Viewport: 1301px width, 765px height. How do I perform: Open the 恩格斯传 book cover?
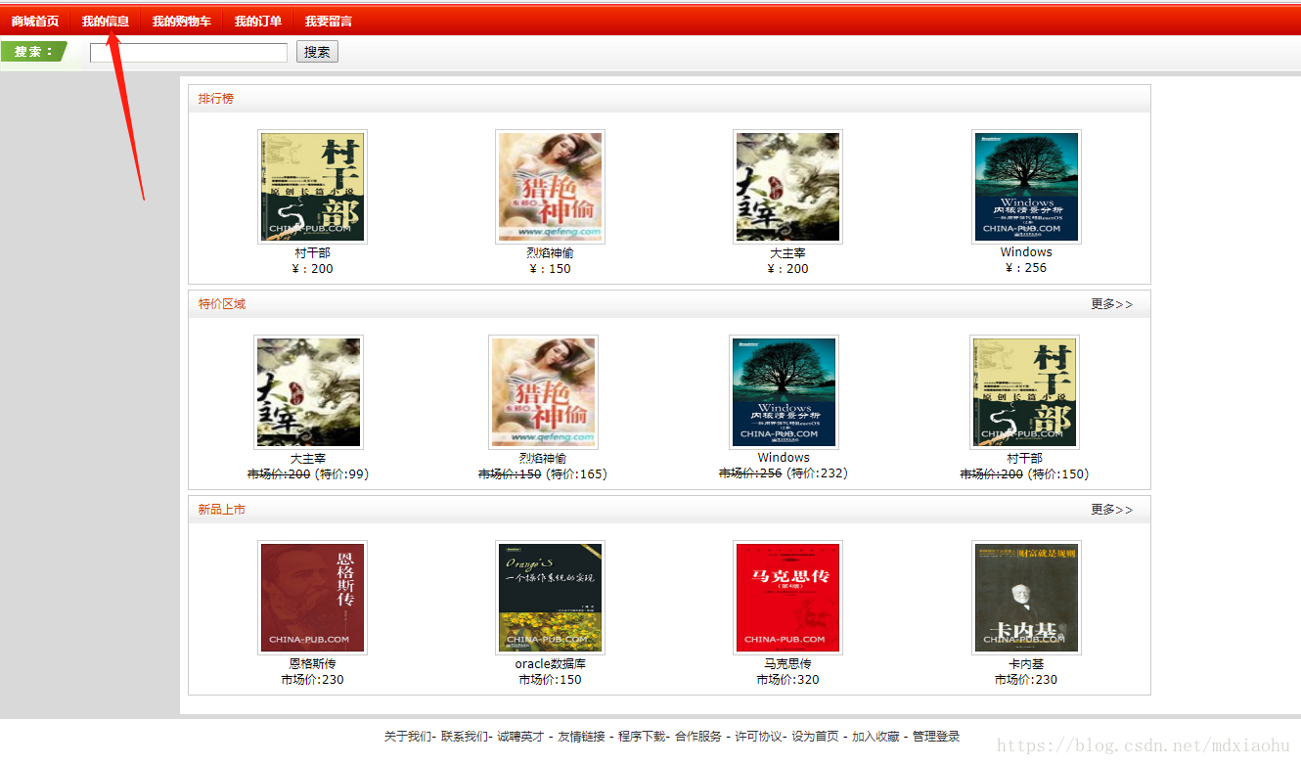(x=312, y=598)
